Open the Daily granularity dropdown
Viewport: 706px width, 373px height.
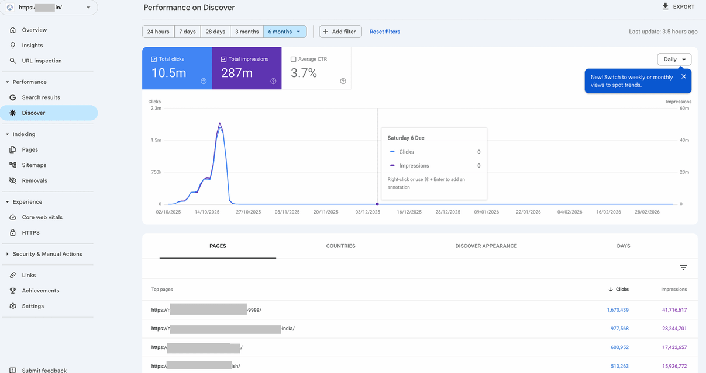674,59
